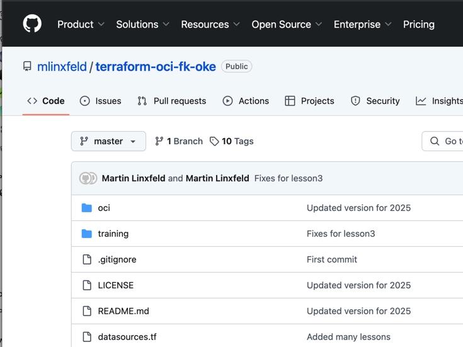Open training row commit 'Fixes for lesson3'
The height and width of the screenshot is (347, 463).
click(x=341, y=234)
